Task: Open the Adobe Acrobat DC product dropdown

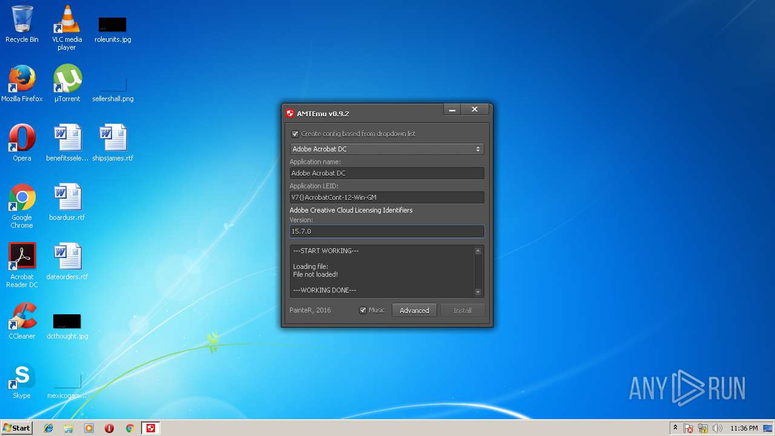Action: pos(386,149)
